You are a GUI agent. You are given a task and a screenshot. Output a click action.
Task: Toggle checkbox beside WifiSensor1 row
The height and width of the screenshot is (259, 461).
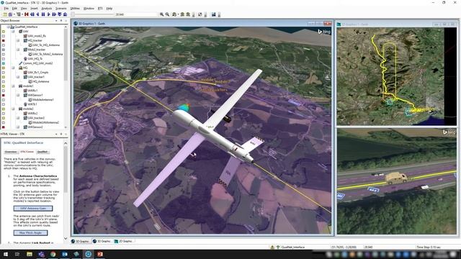(x=3, y=95)
